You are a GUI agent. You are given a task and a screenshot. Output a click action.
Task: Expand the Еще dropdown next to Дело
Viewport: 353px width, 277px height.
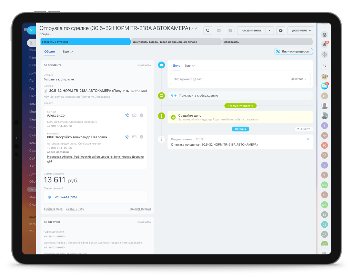coord(189,66)
